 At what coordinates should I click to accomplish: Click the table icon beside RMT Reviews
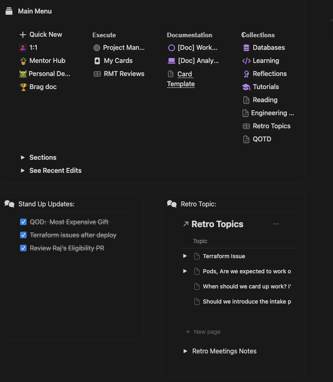coord(97,74)
